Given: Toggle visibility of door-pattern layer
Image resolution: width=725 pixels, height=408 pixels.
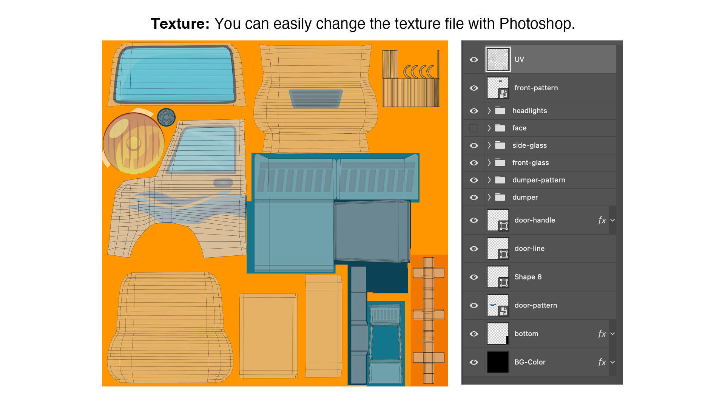Looking at the screenshot, I should 474,305.
